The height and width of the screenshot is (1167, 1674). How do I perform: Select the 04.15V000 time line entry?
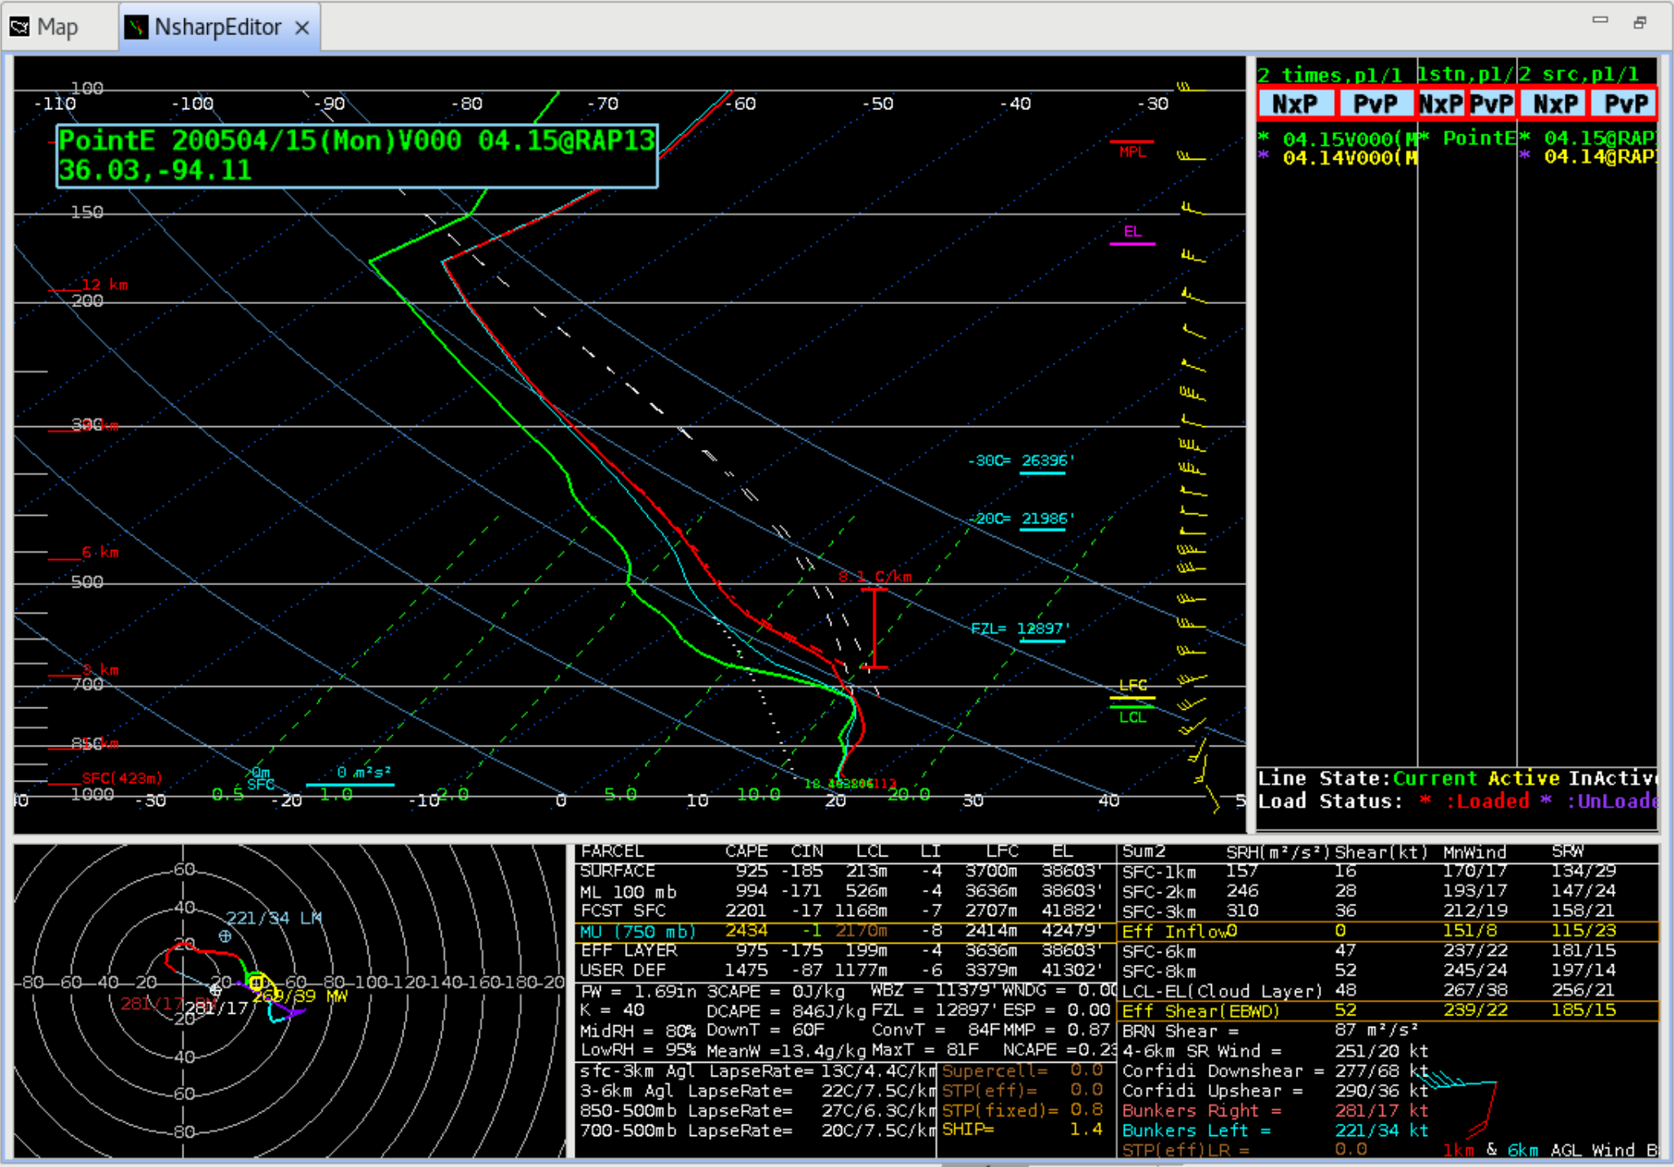click(1337, 139)
